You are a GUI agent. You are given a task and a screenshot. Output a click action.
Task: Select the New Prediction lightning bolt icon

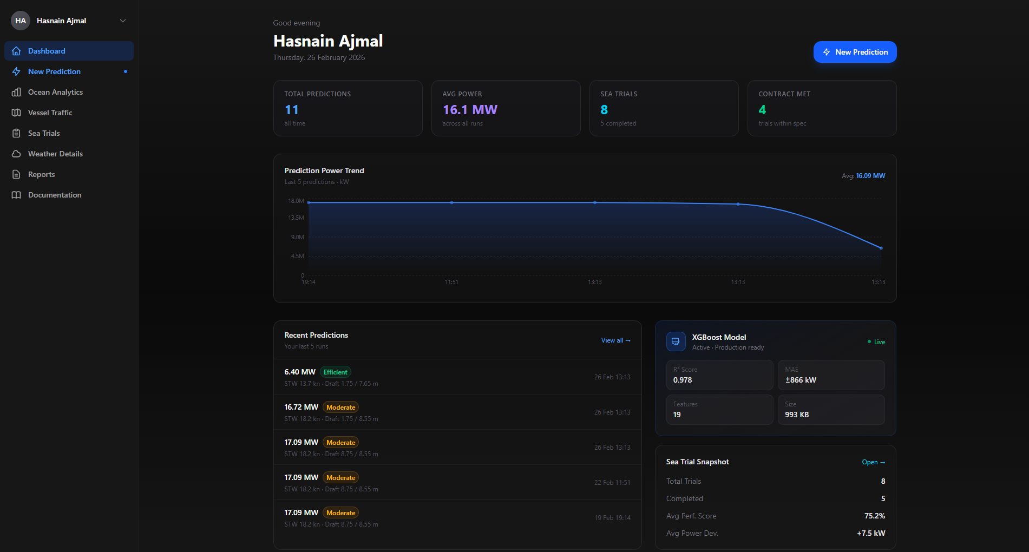[17, 71]
